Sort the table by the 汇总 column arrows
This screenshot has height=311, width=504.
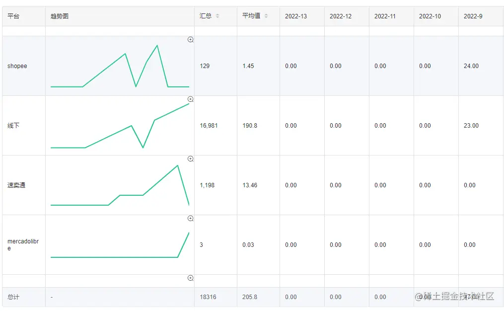point(217,16)
